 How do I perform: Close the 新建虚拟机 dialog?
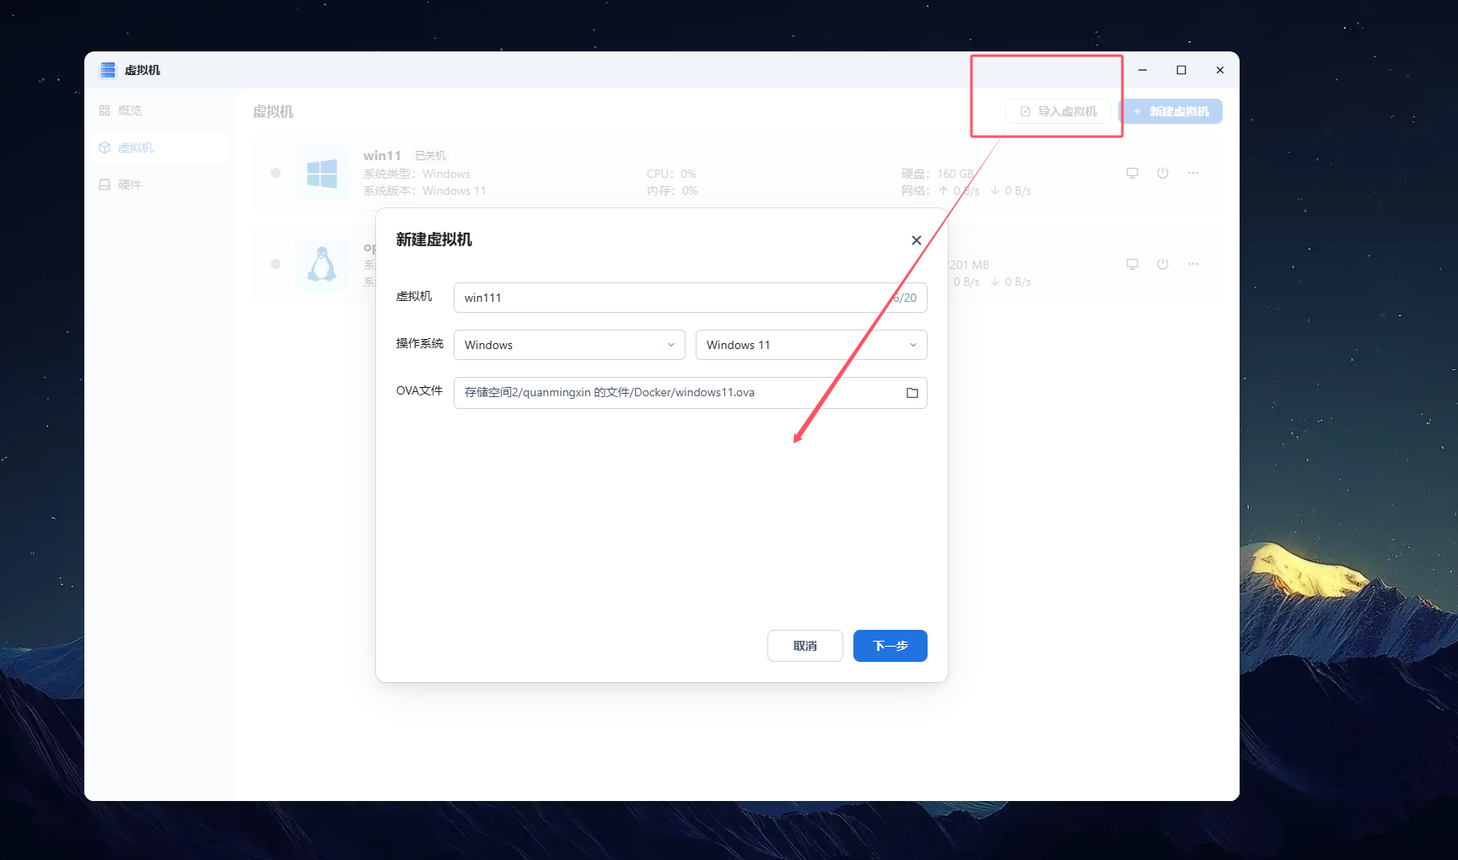(917, 240)
